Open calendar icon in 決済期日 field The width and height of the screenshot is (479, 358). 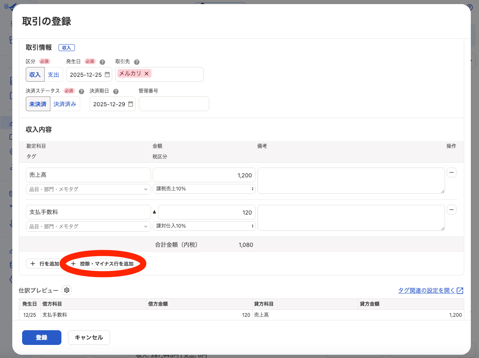point(131,104)
